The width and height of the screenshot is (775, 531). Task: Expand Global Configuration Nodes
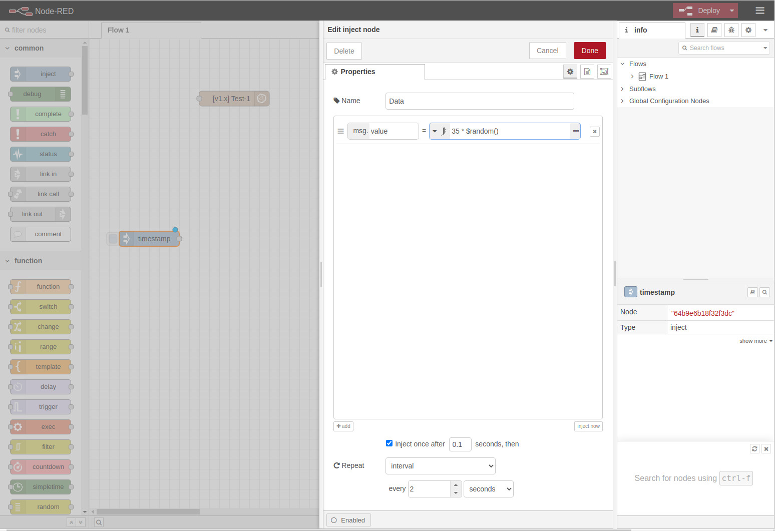[623, 101]
